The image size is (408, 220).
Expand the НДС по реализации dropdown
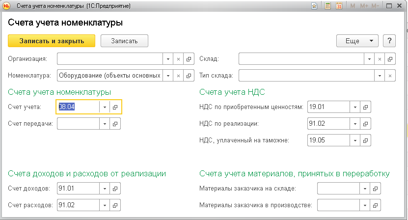pyautogui.click(x=355, y=124)
